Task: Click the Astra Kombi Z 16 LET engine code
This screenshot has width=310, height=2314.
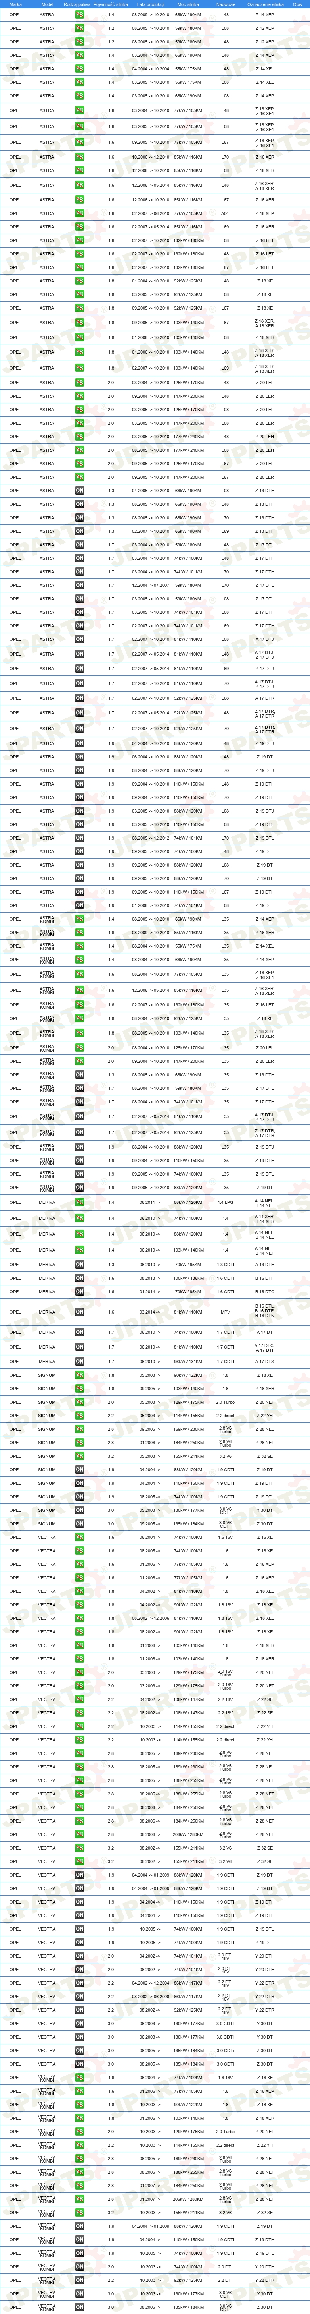Action: (x=265, y=1005)
